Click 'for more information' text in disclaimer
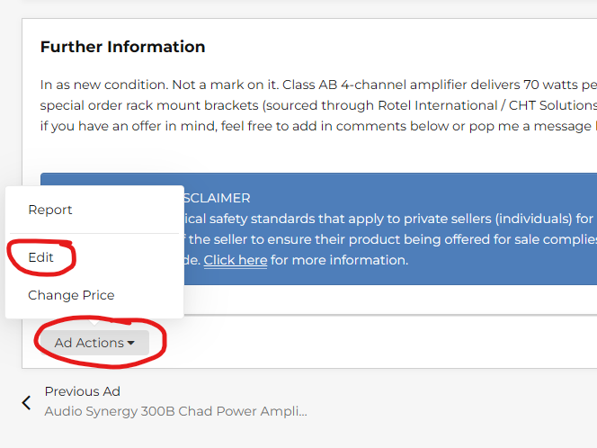This screenshot has width=597, height=448. pos(340,260)
